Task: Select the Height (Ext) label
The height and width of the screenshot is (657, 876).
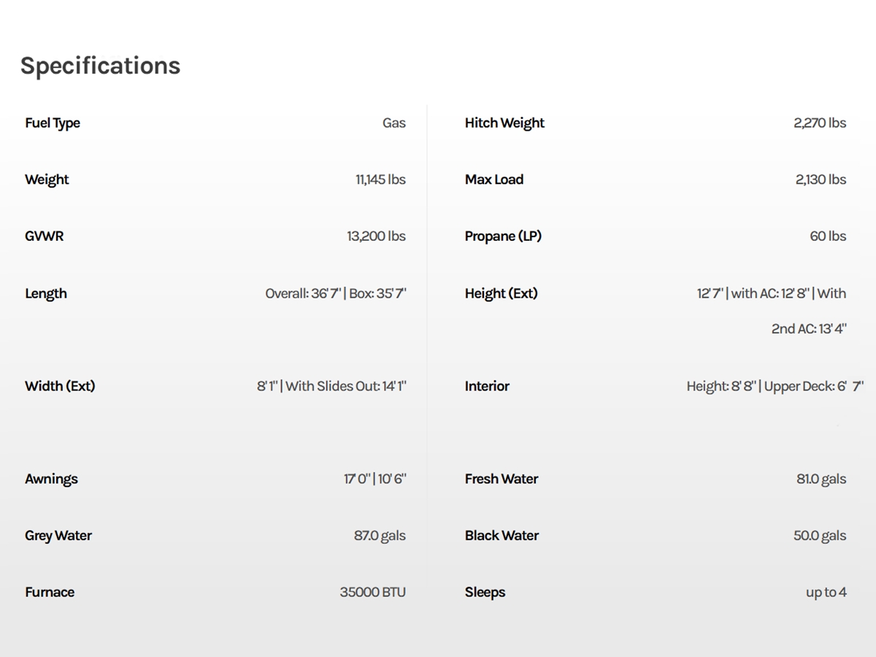Action: pos(501,293)
